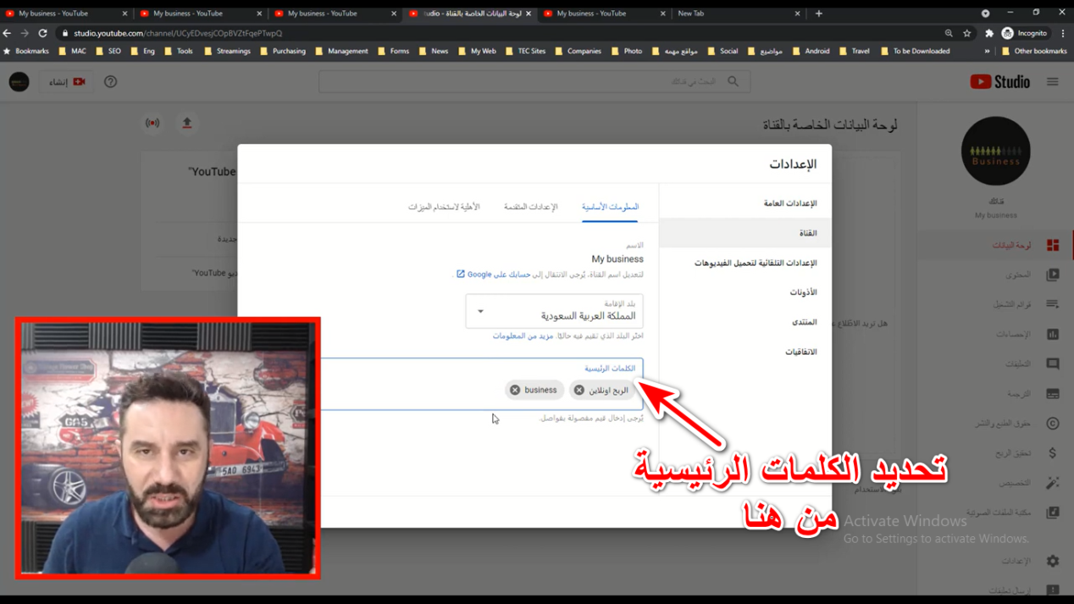The width and height of the screenshot is (1074, 604).
Task: Switch to الإعدادات المتقدمة tab
Action: point(530,208)
